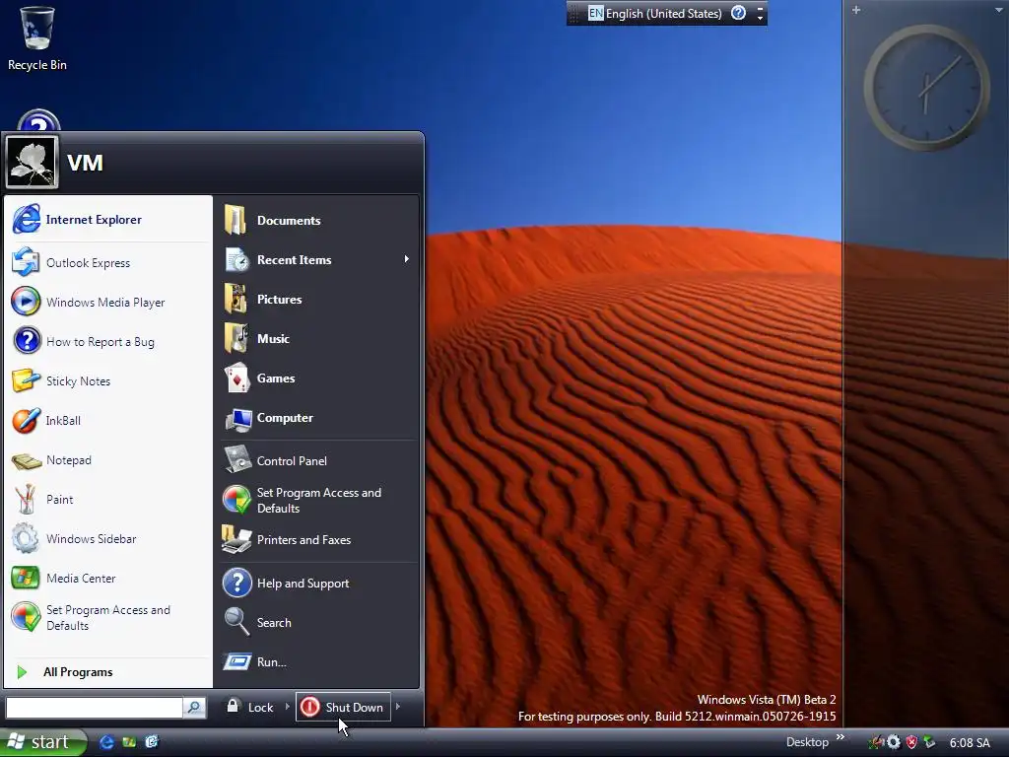
Task: Open sidebar menu arrow at top right
Action: click(999, 10)
